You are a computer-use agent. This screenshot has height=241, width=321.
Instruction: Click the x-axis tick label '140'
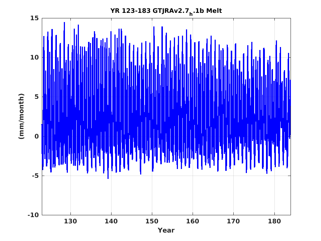click(x=111, y=222)
